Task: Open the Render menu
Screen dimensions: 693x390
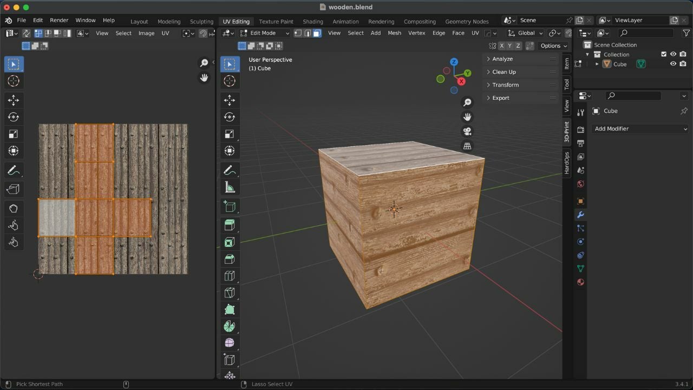Action: click(x=59, y=20)
